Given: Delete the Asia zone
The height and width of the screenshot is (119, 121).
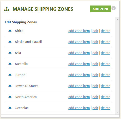Looking at the screenshot, I should [x=106, y=53].
